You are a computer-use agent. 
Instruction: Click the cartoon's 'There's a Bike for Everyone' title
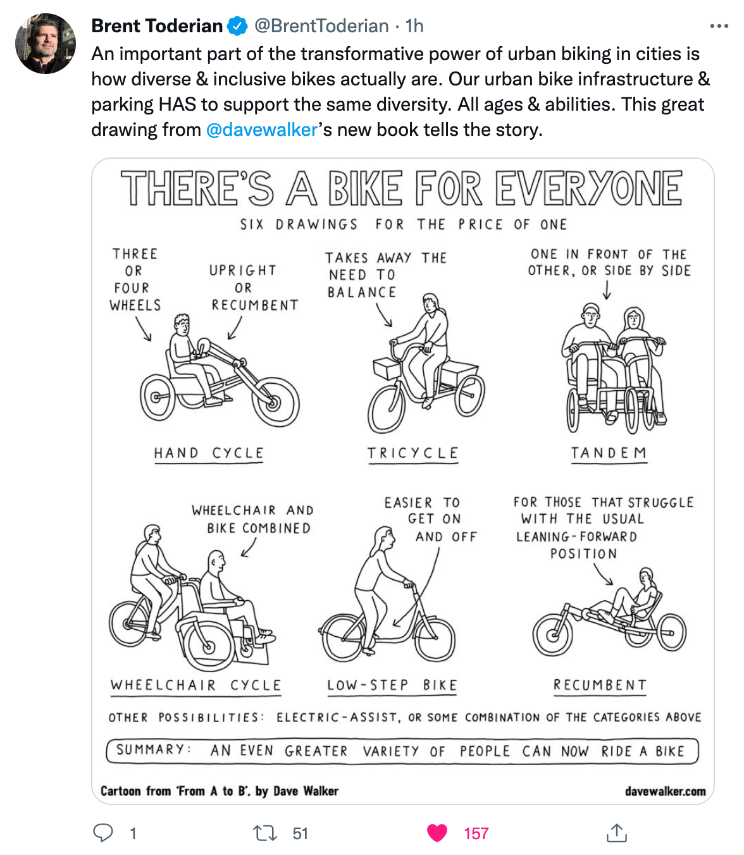tap(402, 188)
